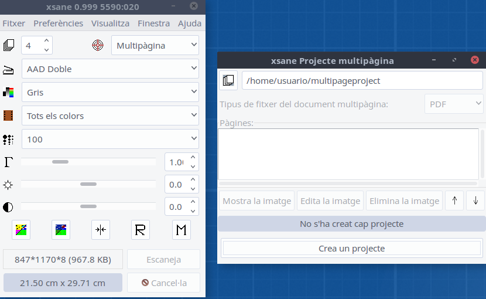The height and width of the screenshot is (299, 486).
Task: Open the Ajuda menu
Action: point(190,23)
